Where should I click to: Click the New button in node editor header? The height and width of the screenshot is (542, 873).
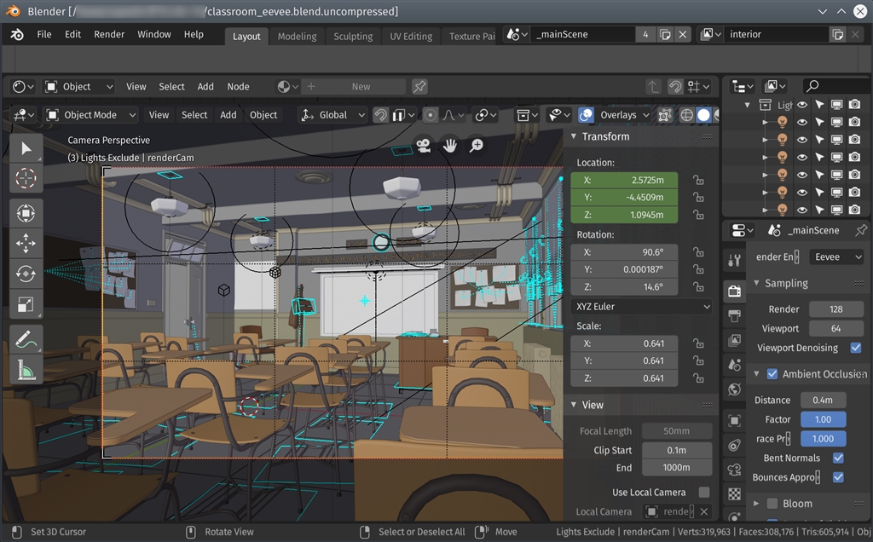coord(361,87)
